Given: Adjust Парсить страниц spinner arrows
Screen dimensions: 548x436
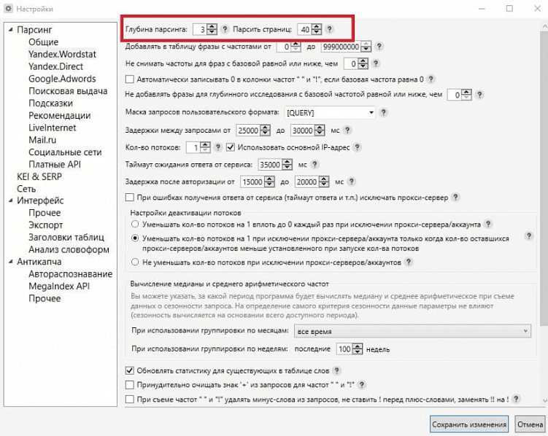Looking at the screenshot, I should tap(317, 29).
